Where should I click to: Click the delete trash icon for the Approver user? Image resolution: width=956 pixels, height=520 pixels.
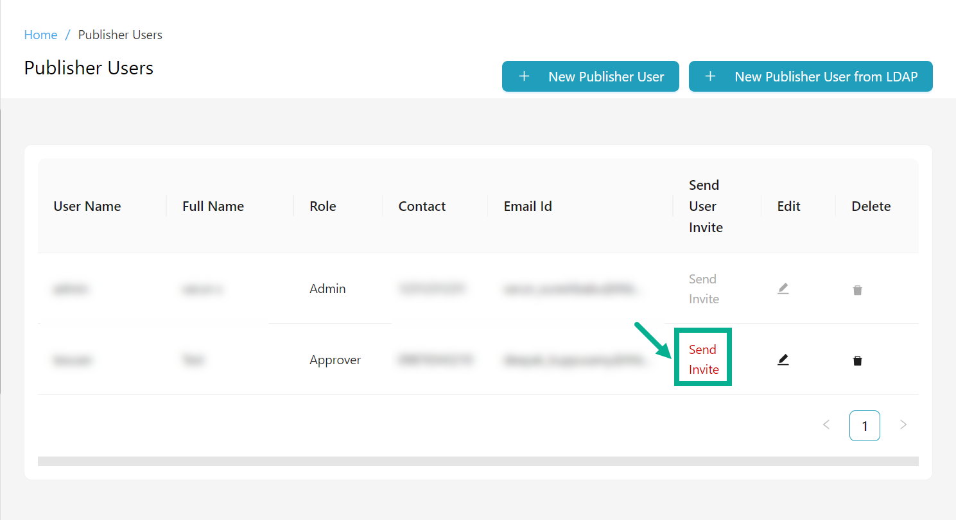coord(857,360)
